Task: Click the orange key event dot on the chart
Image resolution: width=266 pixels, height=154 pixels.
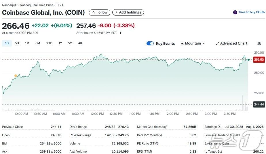Action: 16,76
